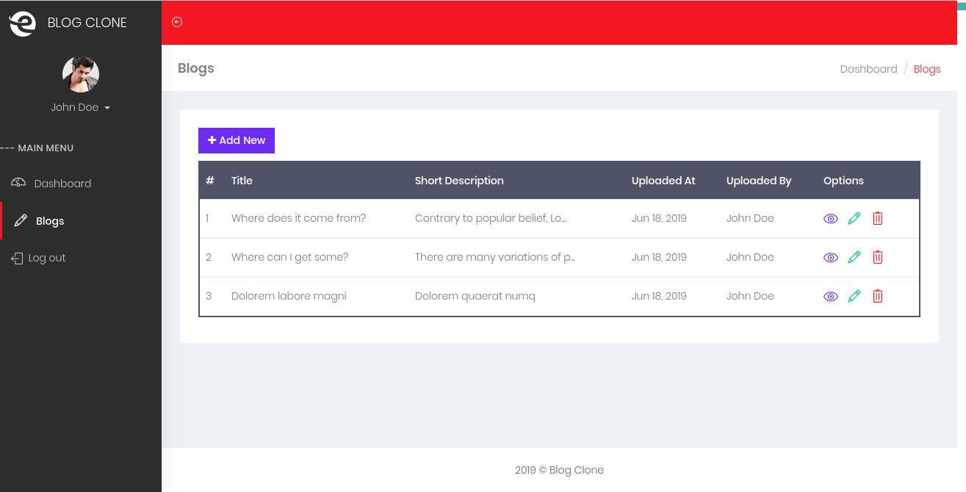This screenshot has width=966, height=492.
Task: Click description 'There are many variations of p…'
Action: click(495, 257)
